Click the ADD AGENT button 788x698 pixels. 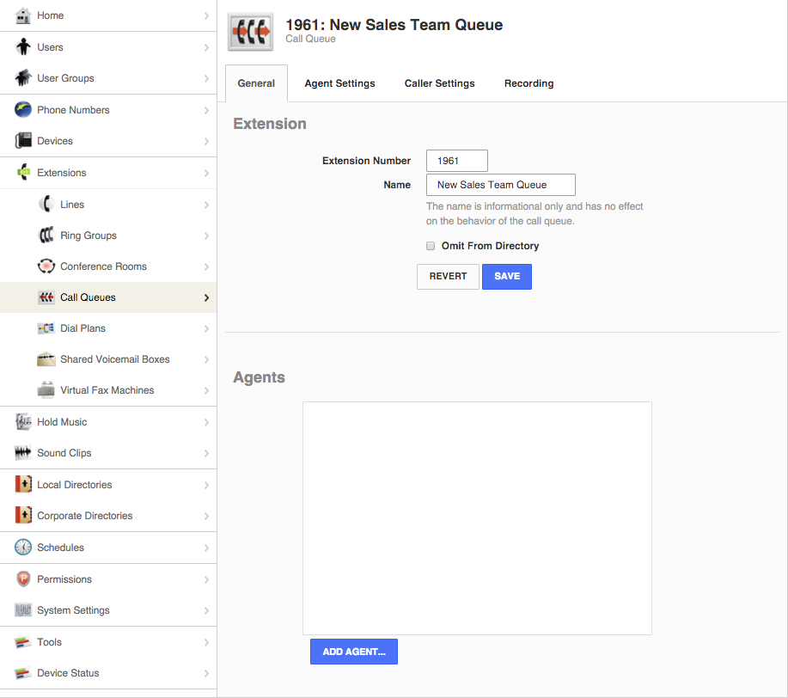[x=353, y=651]
